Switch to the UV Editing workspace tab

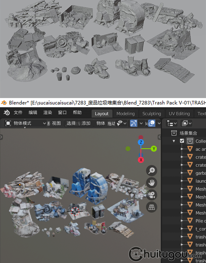point(179,114)
